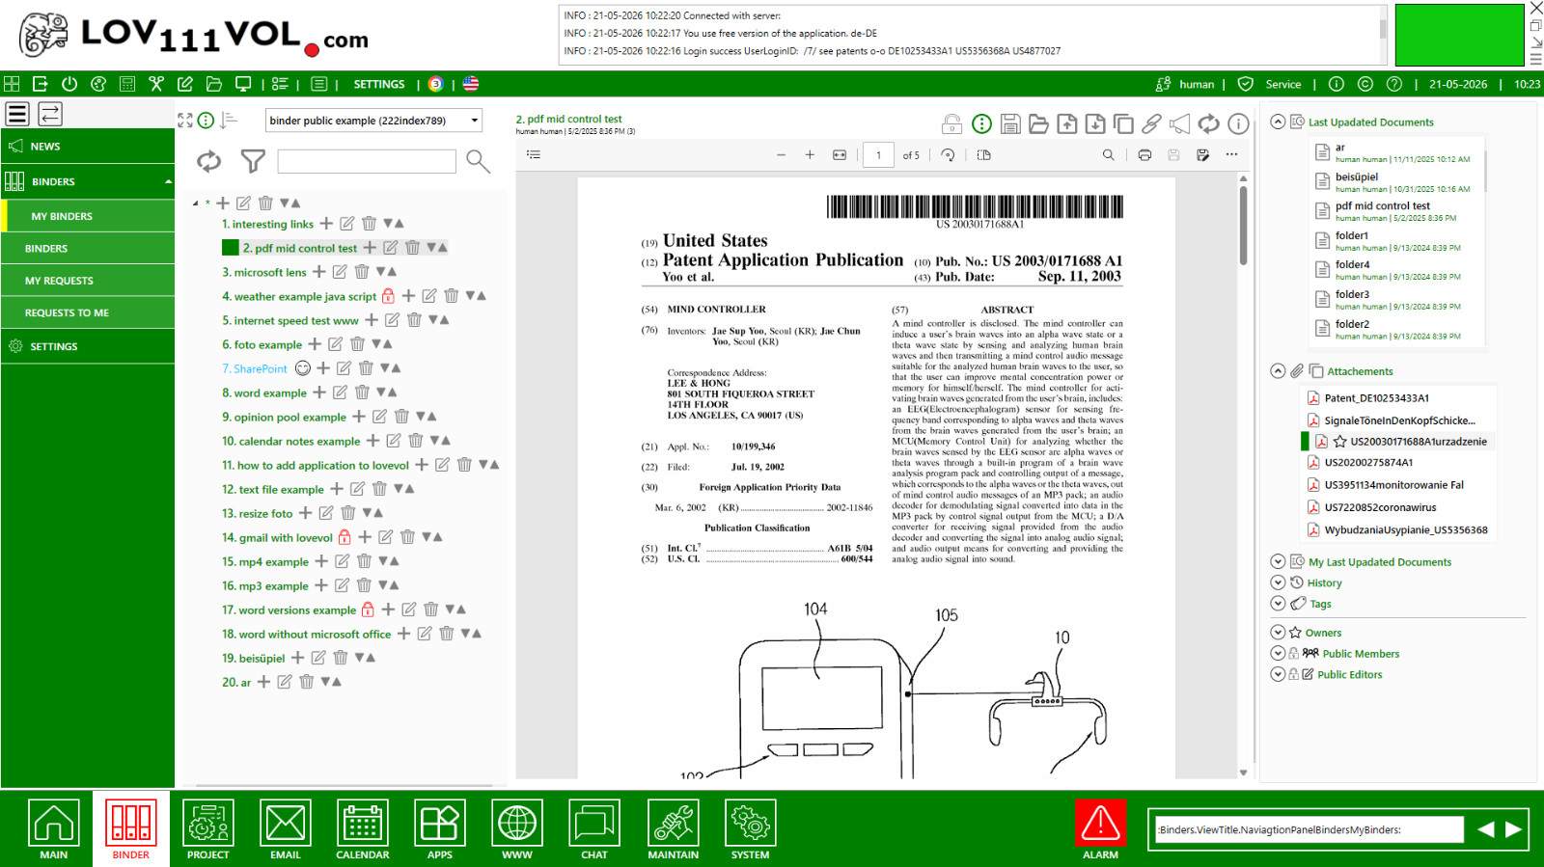Click the US flag language icon
Screen dimensions: 1544x867
pyautogui.click(x=471, y=84)
